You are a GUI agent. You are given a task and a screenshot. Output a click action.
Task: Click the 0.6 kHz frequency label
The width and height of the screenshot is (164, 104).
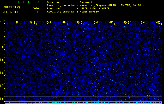[x=2, y=99]
